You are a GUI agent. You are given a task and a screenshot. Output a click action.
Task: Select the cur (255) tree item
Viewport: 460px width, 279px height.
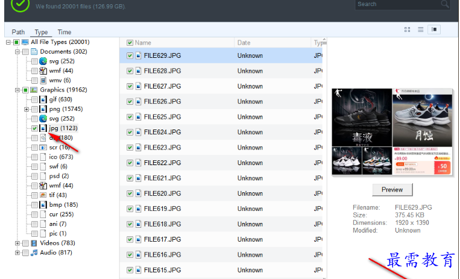pyautogui.click(x=61, y=215)
